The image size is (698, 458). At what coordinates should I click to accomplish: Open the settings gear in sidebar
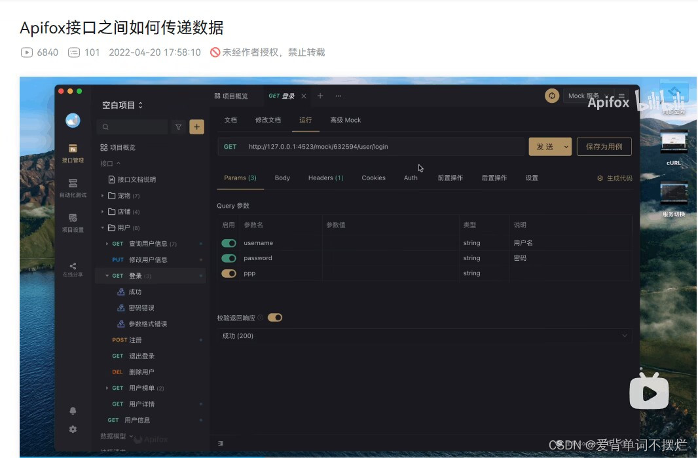(x=73, y=429)
